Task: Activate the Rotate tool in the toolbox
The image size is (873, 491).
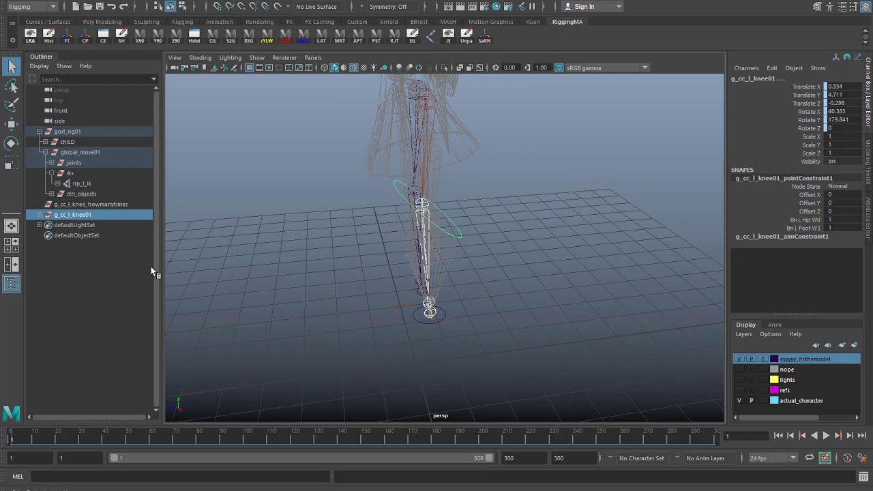Action: coord(12,143)
